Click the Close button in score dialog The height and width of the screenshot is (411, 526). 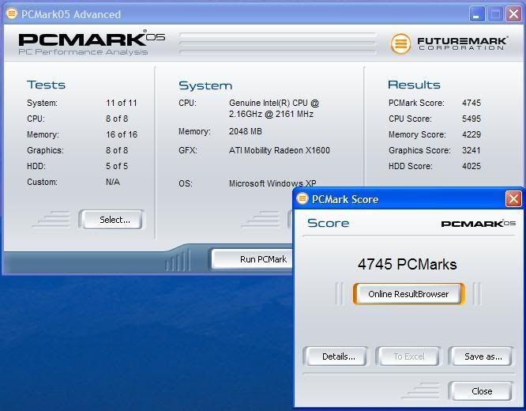[x=481, y=391]
